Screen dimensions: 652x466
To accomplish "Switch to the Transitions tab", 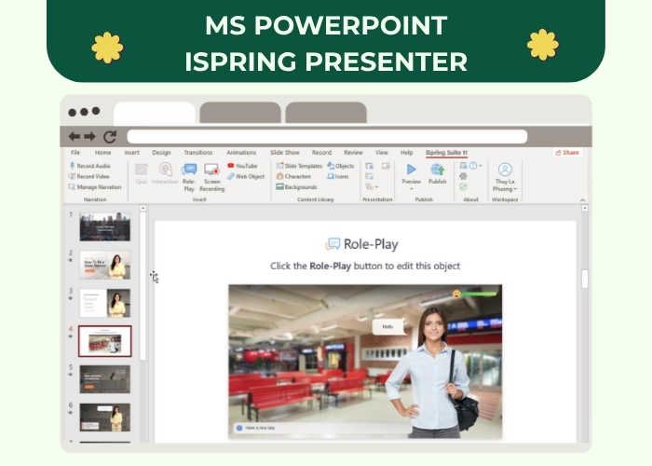I will click(x=198, y=153).
